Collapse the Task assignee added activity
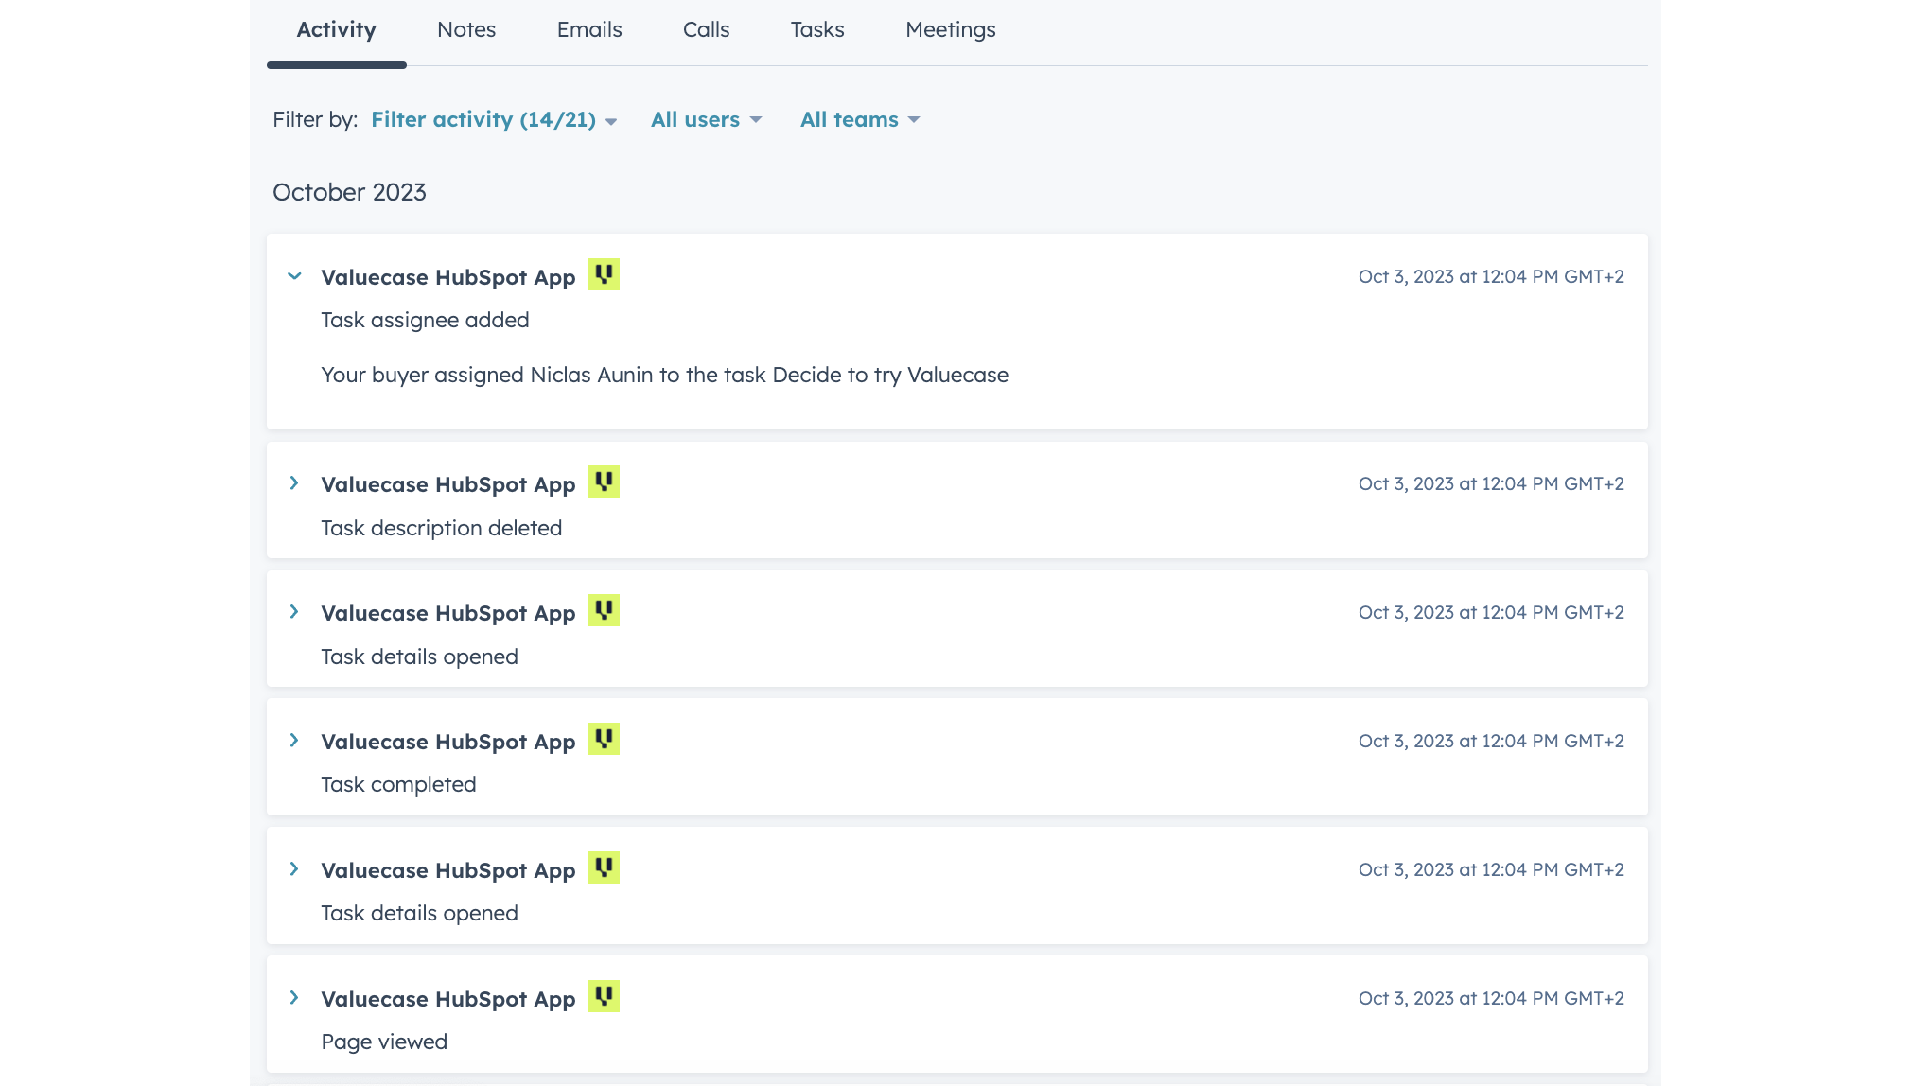The image size is (1930, 1086). click(x=294, y=276)
